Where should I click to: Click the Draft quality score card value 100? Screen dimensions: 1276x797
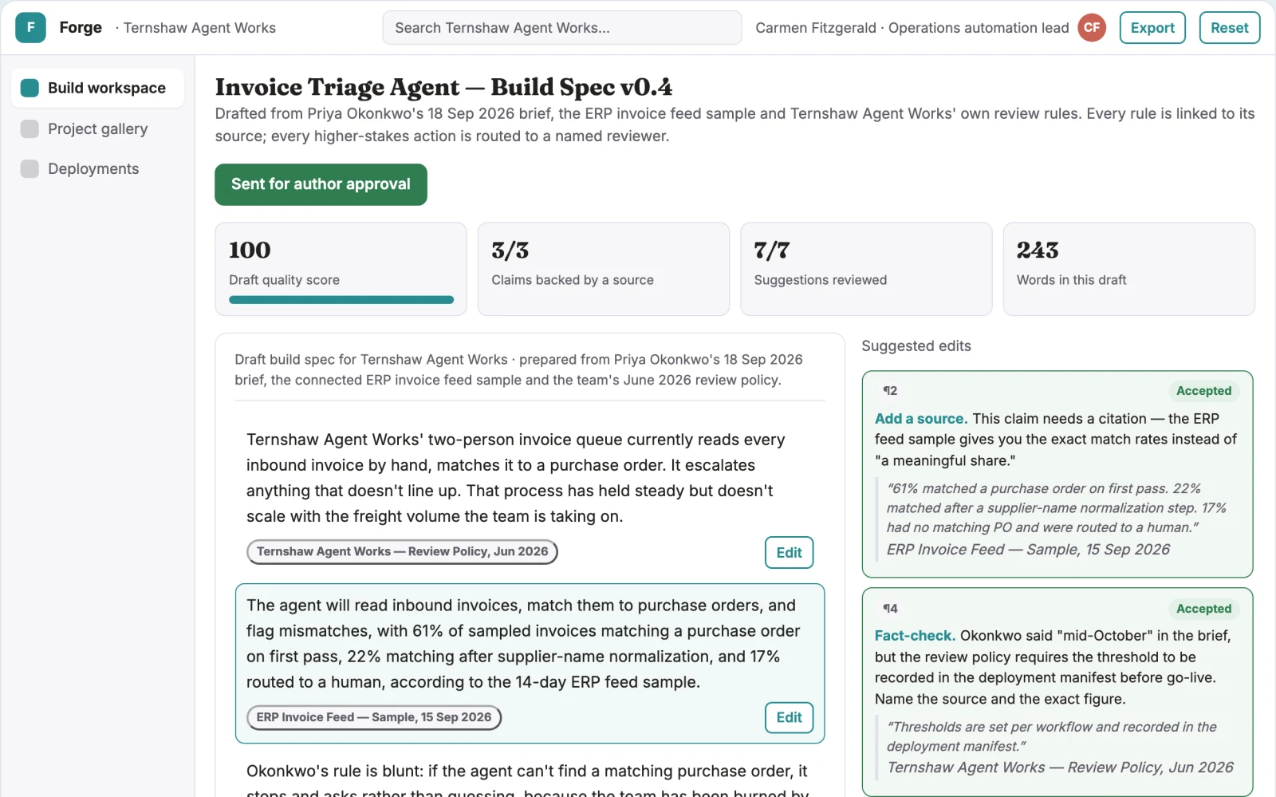tap(250, 251)
